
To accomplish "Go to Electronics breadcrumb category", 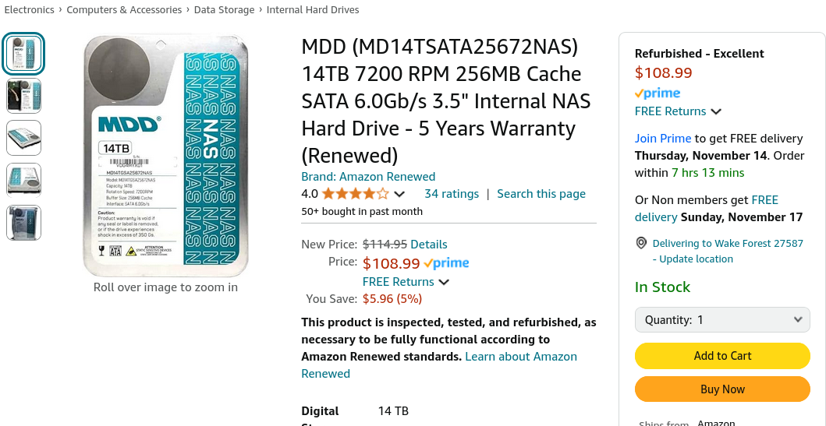I will tap(30, 10).
